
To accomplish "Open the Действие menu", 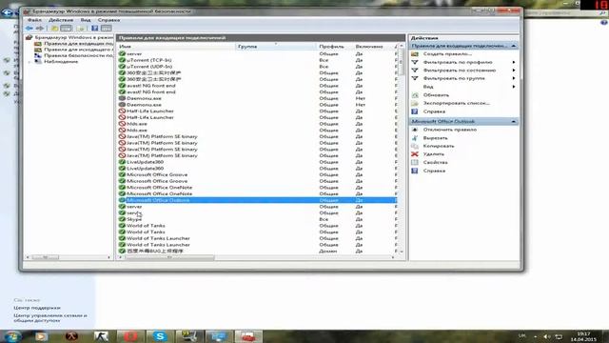I will pos(61,20).
